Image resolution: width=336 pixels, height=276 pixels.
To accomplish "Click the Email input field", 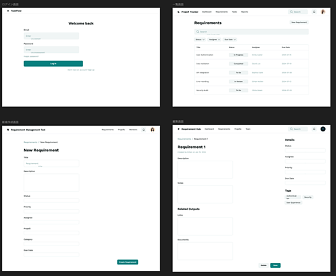I will (52, 36).
